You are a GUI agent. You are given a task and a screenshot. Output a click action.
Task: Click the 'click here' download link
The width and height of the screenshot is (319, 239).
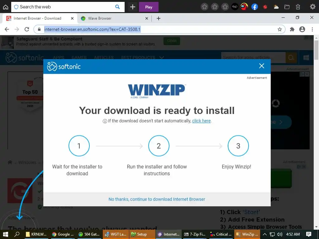coord(202,121)
